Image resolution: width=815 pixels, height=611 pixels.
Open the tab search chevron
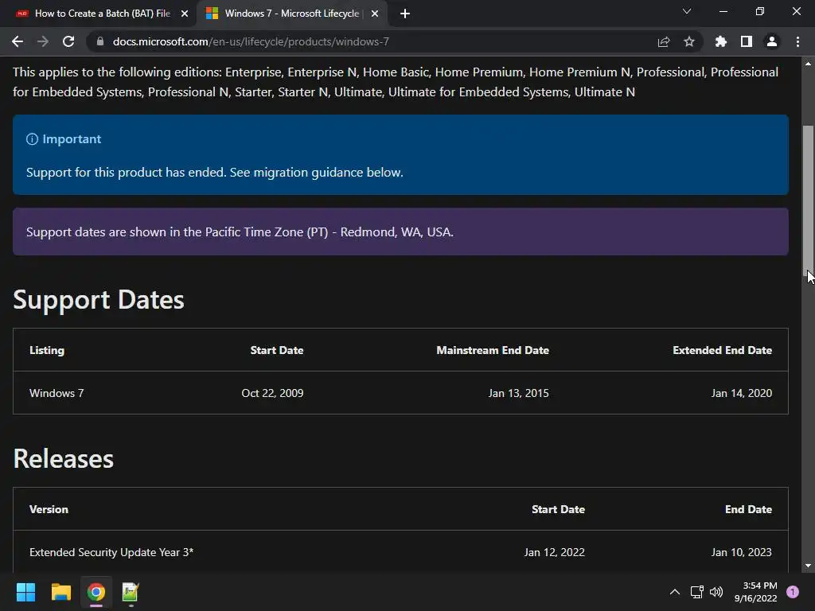point(687,11)
